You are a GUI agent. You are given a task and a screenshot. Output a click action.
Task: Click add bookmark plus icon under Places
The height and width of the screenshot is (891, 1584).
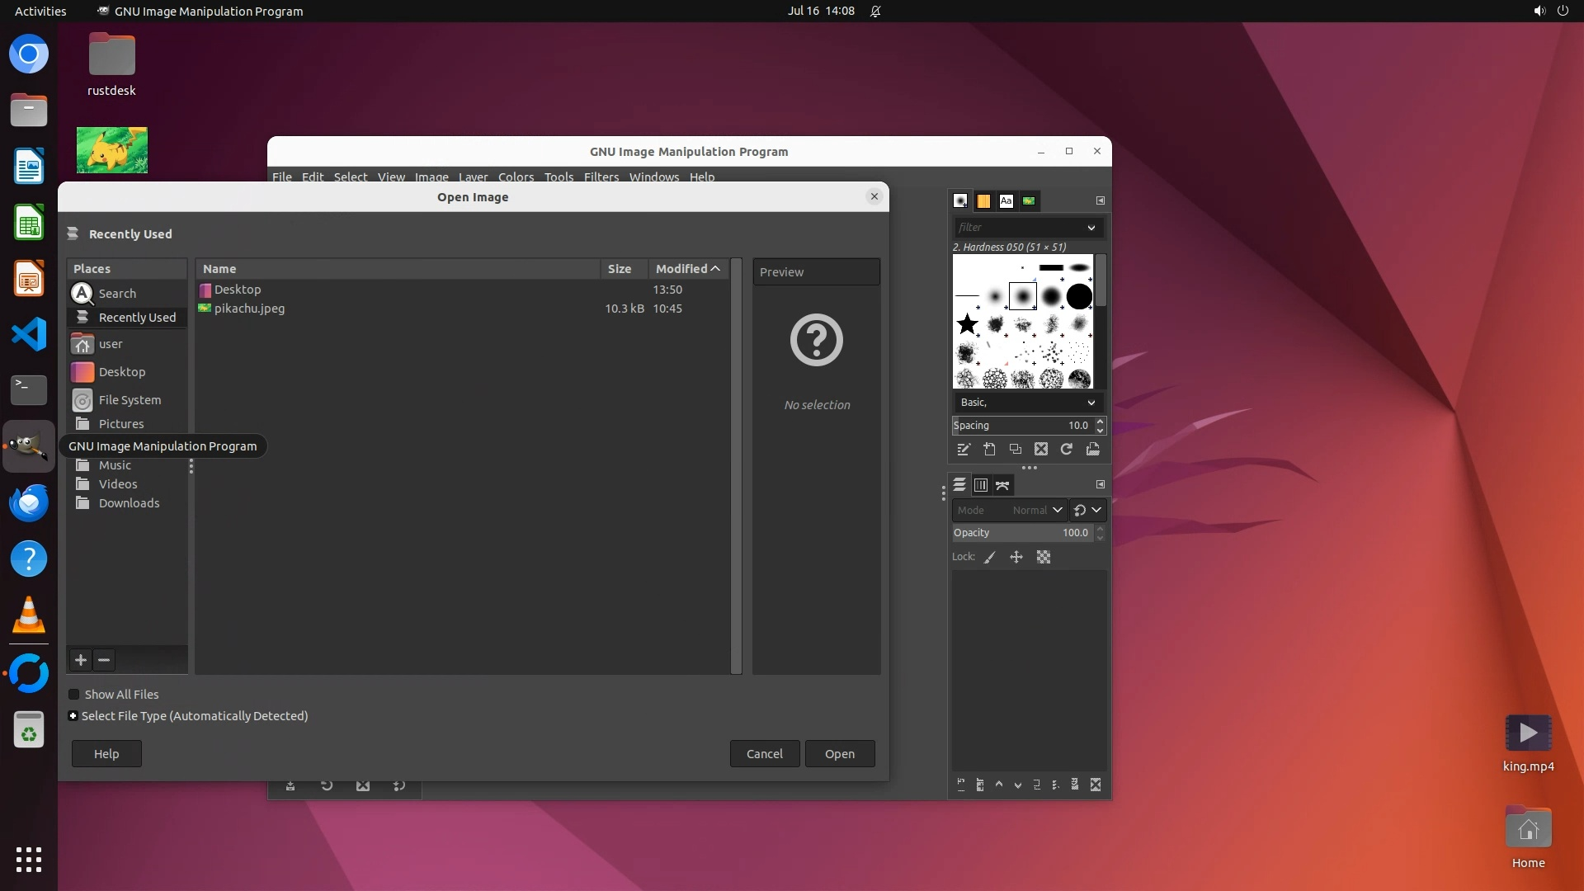[81, 660]
